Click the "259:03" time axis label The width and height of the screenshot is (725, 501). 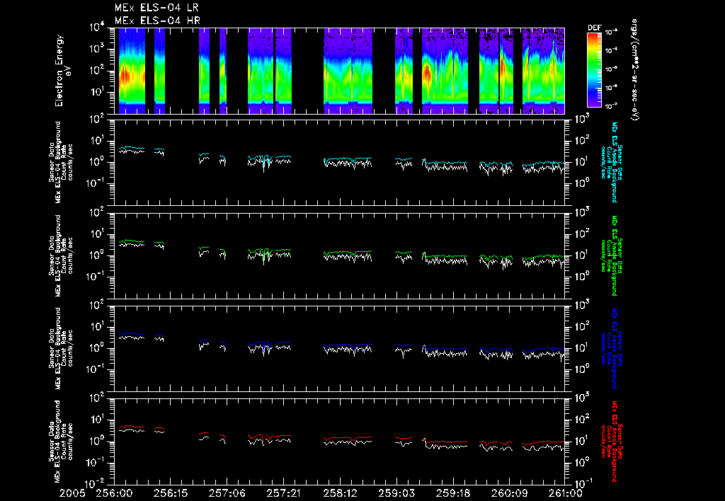click(396, 493)
